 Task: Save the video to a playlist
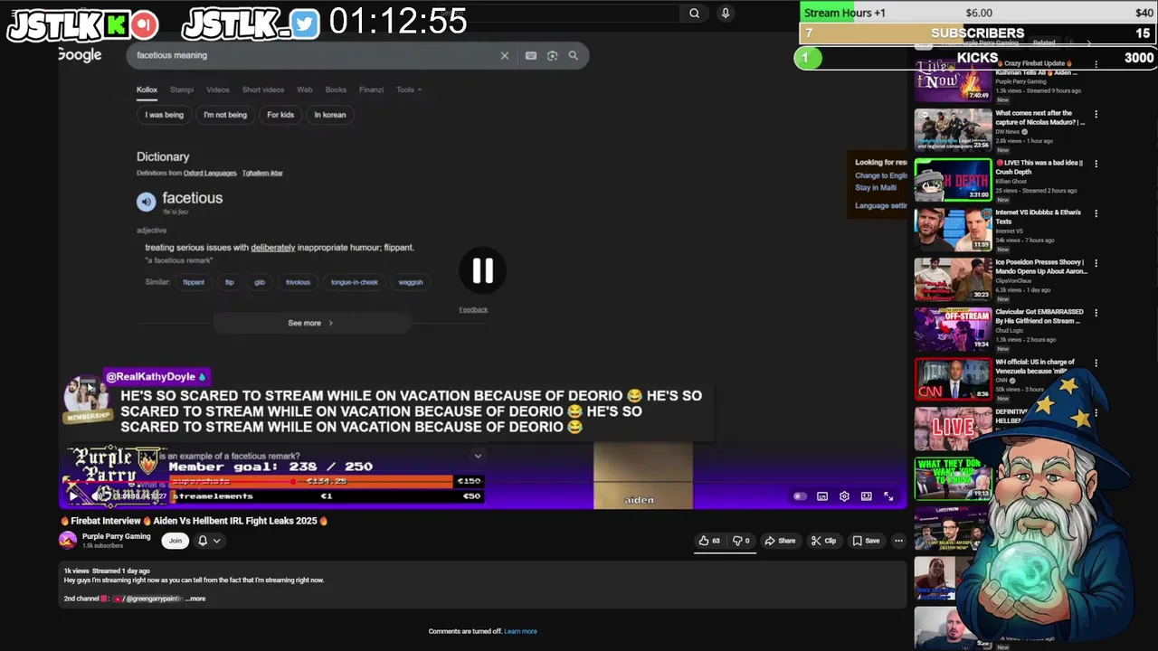click(866, 541)
